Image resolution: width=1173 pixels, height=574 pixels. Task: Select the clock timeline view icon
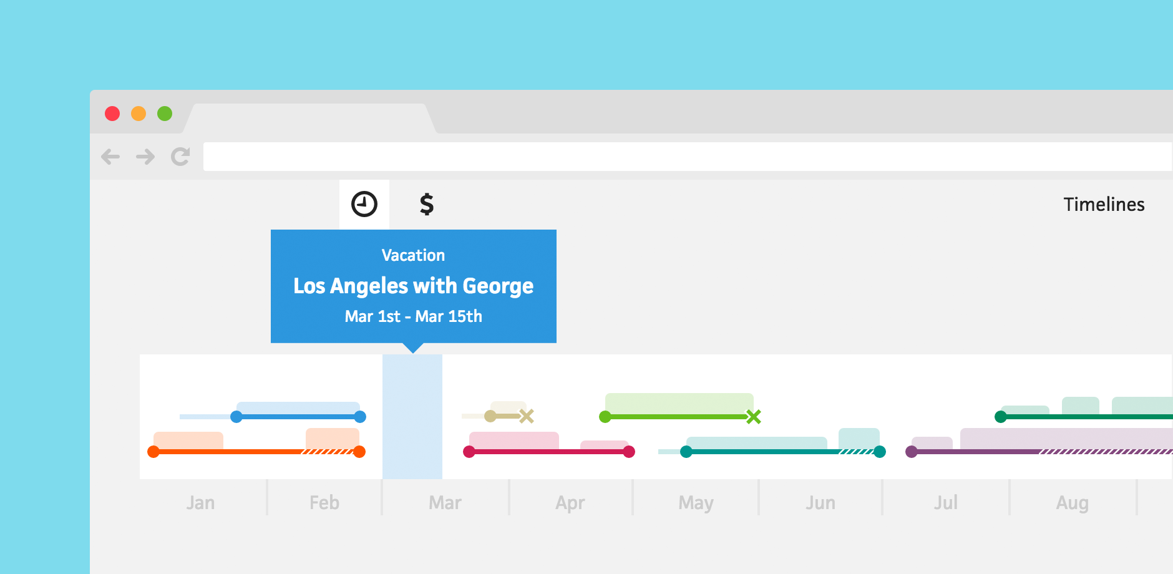[x=364, y=204]
